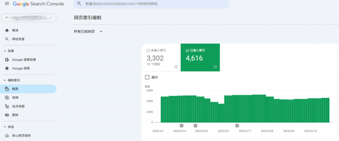The image size is (339, 141).
Task: Open the 所有已知网页 filter dropdown
Action: tap(101, 32)
